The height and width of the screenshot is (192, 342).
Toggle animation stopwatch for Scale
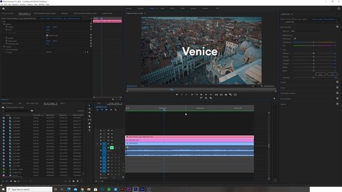click(x=6, y=30)
